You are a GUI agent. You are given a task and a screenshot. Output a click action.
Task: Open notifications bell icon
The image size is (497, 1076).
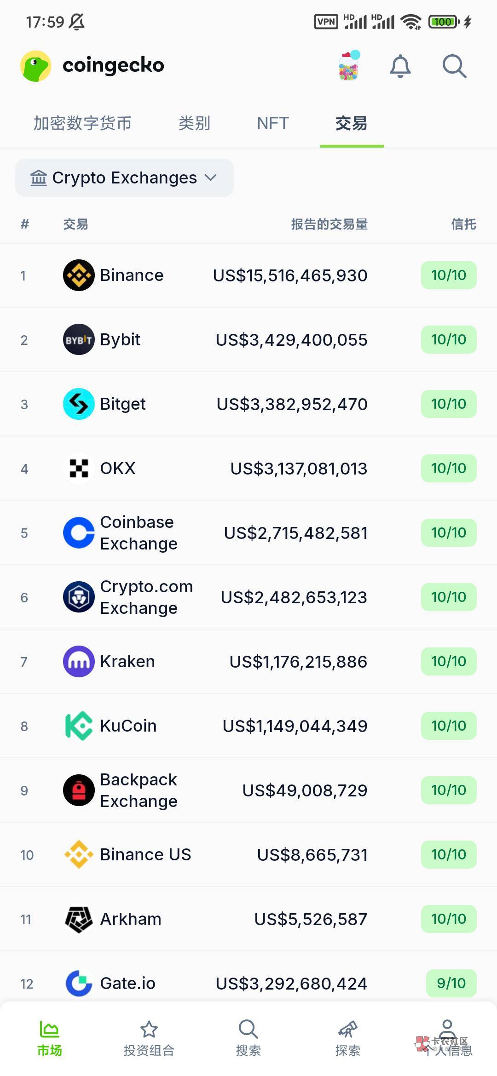point(400,66)
